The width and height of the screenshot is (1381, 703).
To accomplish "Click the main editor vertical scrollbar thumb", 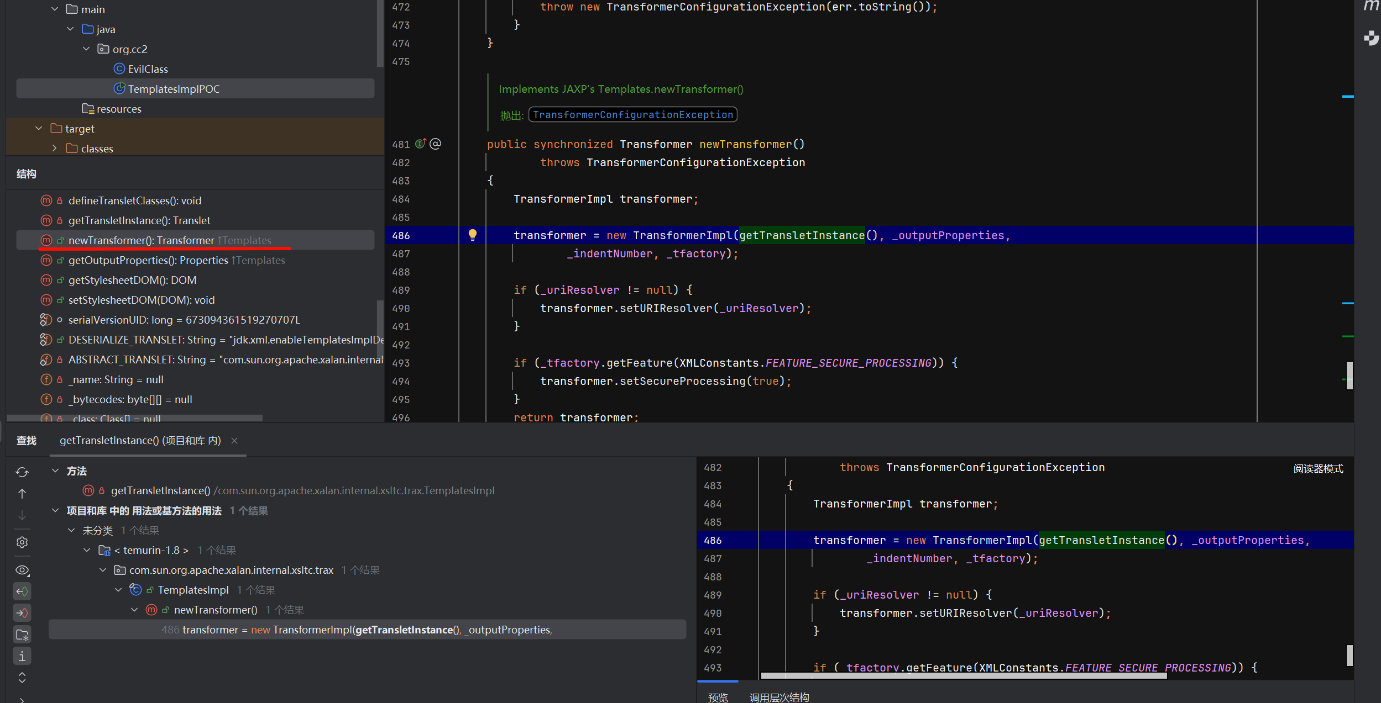I will click(1349, 376).
